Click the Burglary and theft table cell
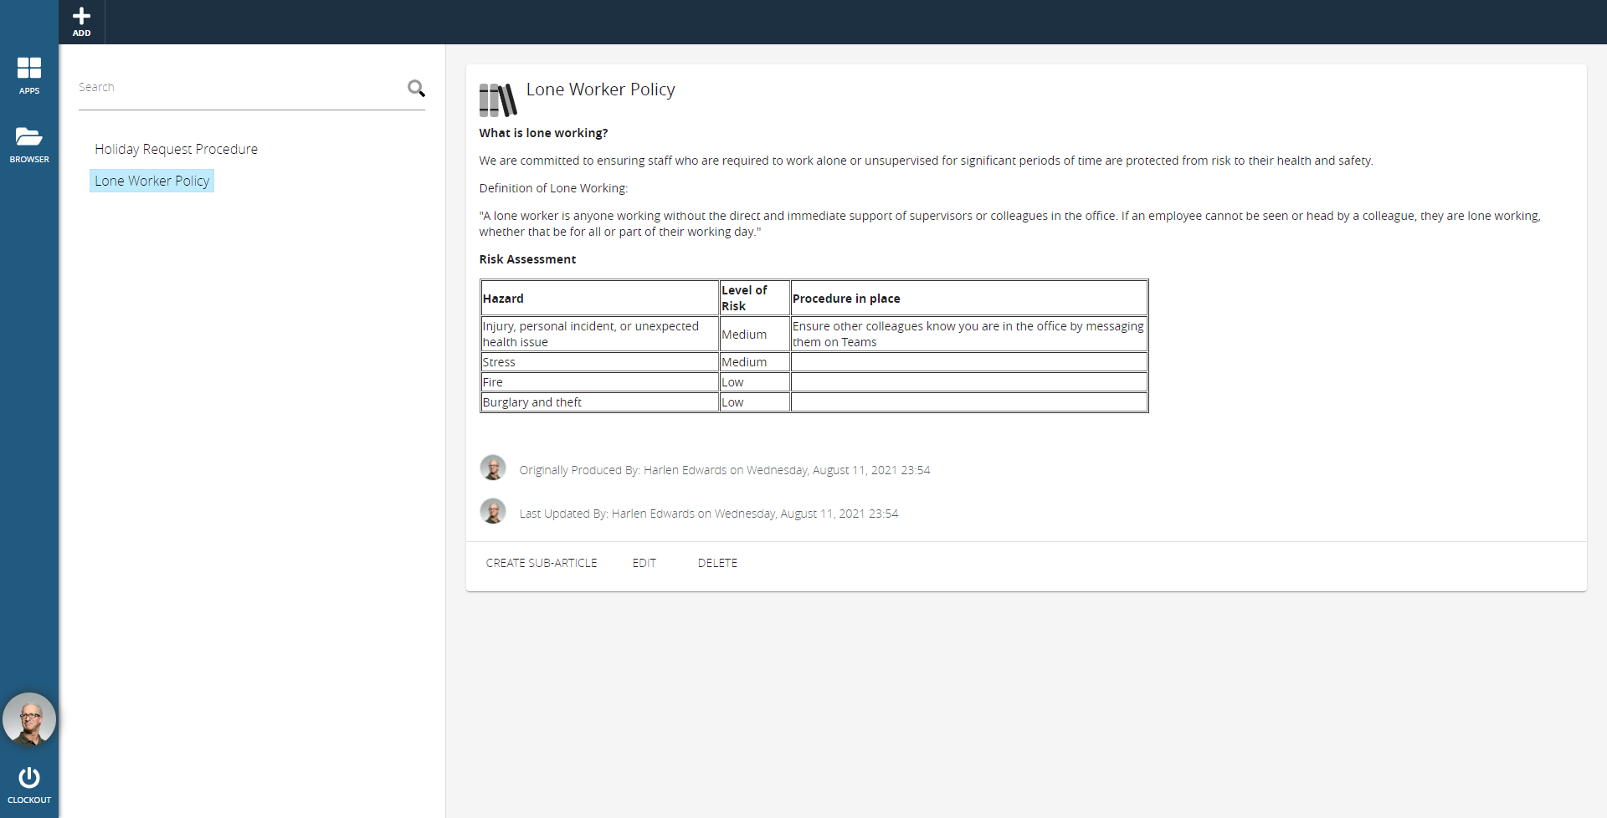The width and height of the screenshot is (1607, 818). [x=599, y=402]
